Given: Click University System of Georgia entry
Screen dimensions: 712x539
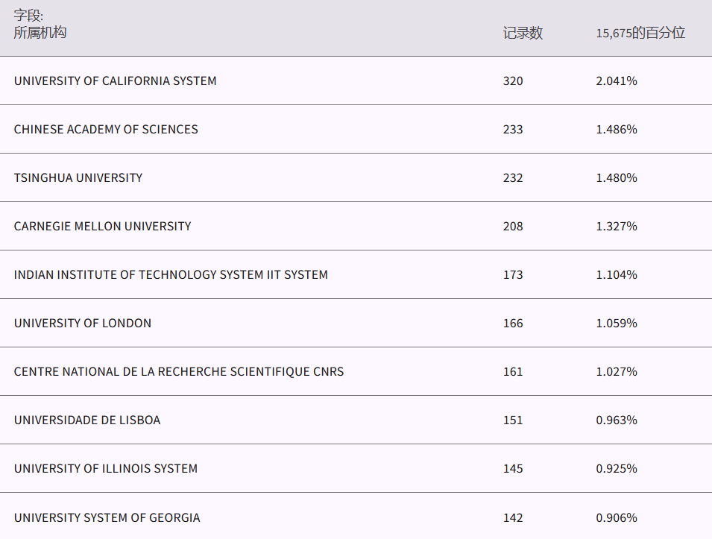Looking at the screenshot, I should pos(107,517).
